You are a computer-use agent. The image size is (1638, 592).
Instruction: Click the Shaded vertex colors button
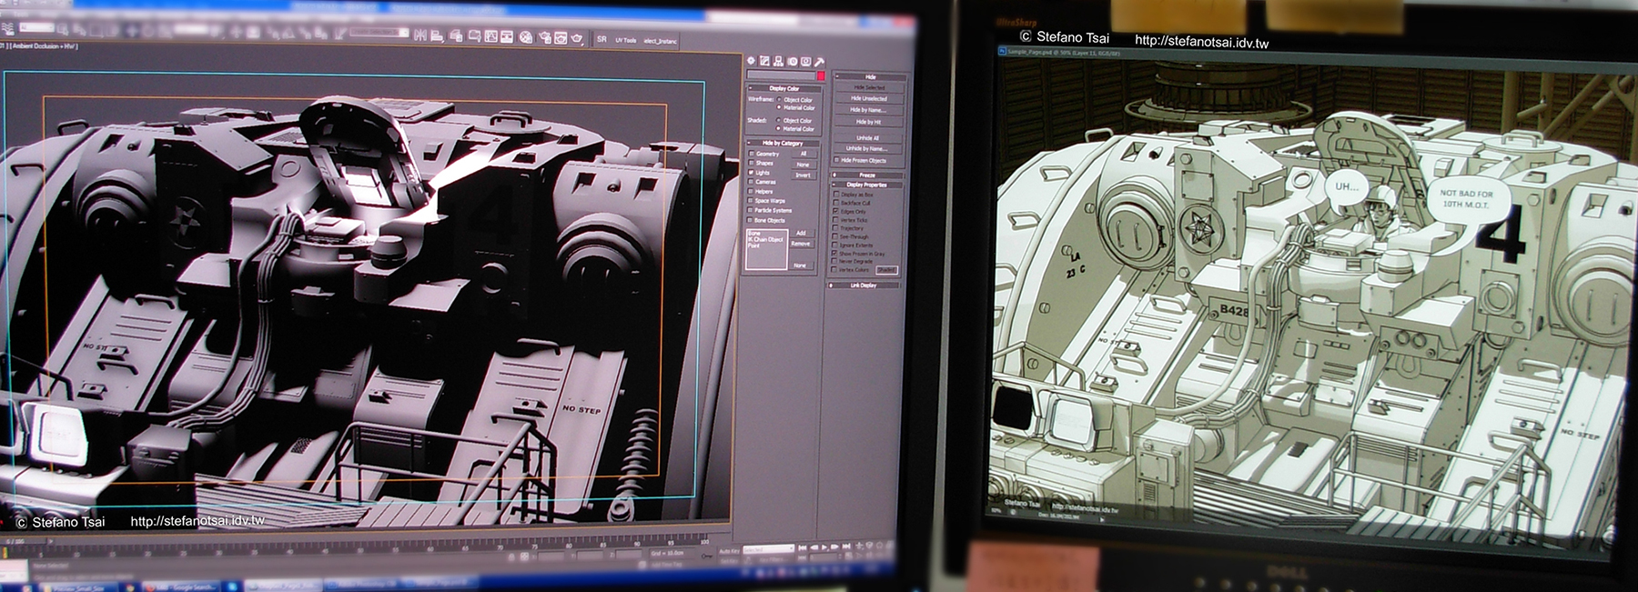pyautogui.click(x=886, y=270)
